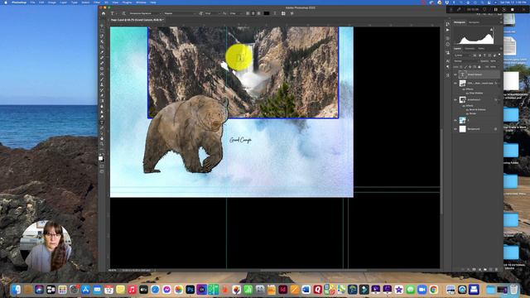This screenshot has height=298, width=530.
Task: Select the Rectangular Marquee tool
Action: point(102,31)
